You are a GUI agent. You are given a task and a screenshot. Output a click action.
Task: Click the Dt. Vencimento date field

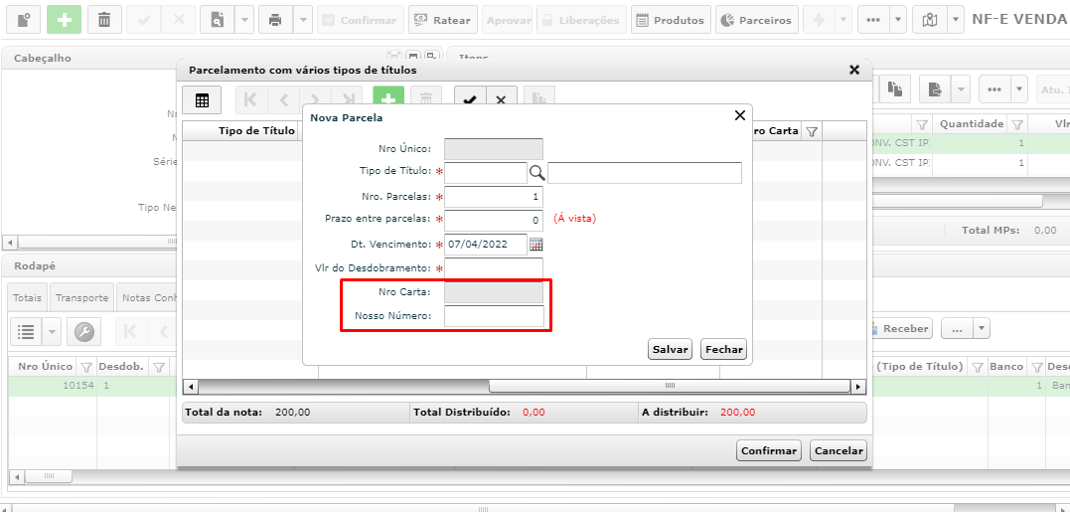486,244
